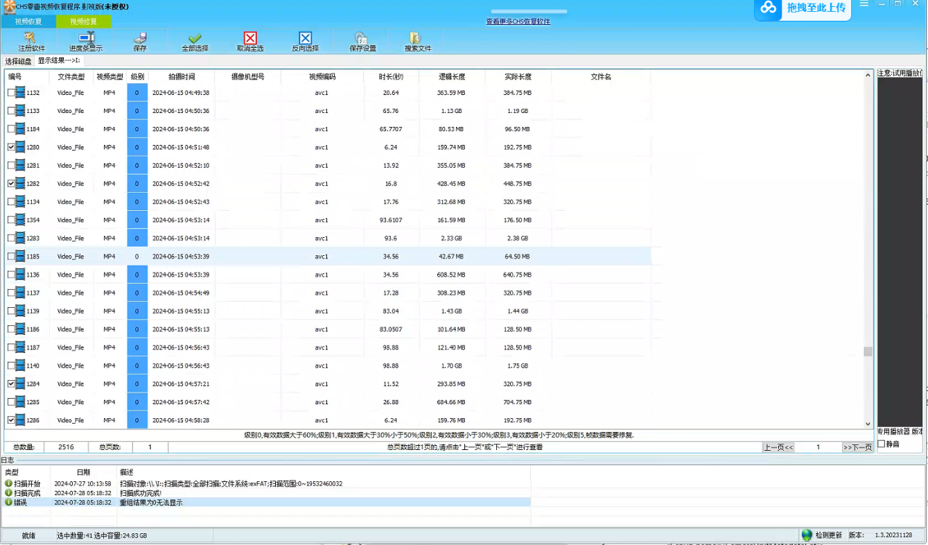Screen dimensions: 928x545
Task: Open 保存设置 save settings
Action: click(x=361, y=38)
